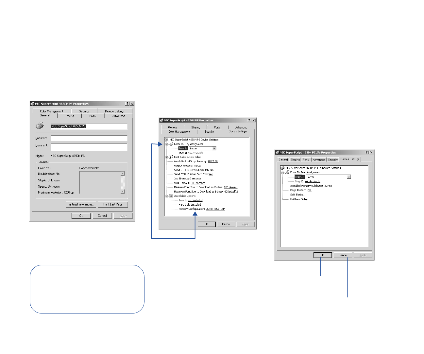The height and width of the screenshot is (354, 424).
Task: Open the Sharing tab in the General tab dialog
Action: pyautogui.click(x=69, y=116)
